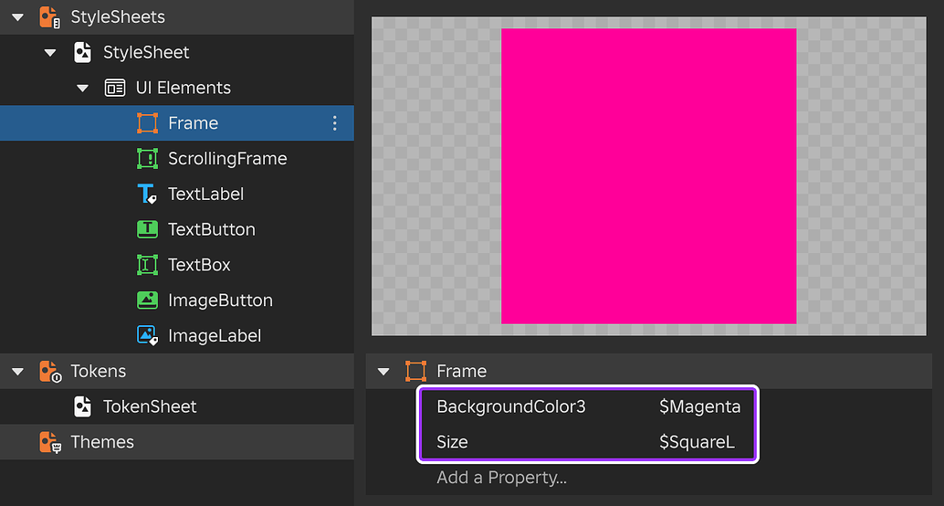The width and height of the screenshot is (944, 506).
Task: Click the Add a Property field
Action: 501,477
